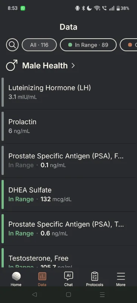Tap the Home icon in bottom navigation

click(x=16, y=276)
